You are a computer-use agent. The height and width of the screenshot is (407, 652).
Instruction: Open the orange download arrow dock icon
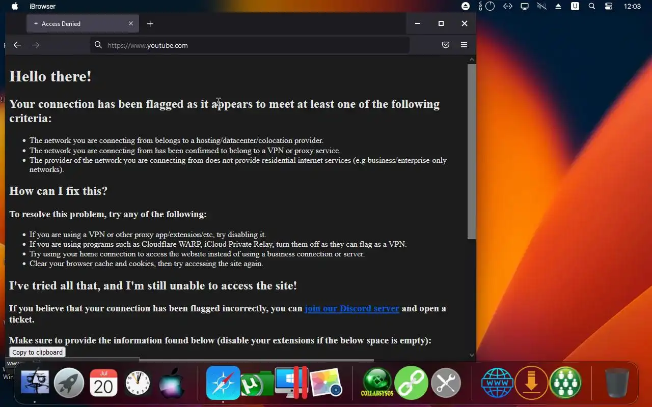pos(531,383)
